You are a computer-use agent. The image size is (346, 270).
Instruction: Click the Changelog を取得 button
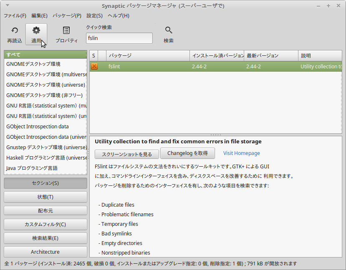tap(187, 153)
